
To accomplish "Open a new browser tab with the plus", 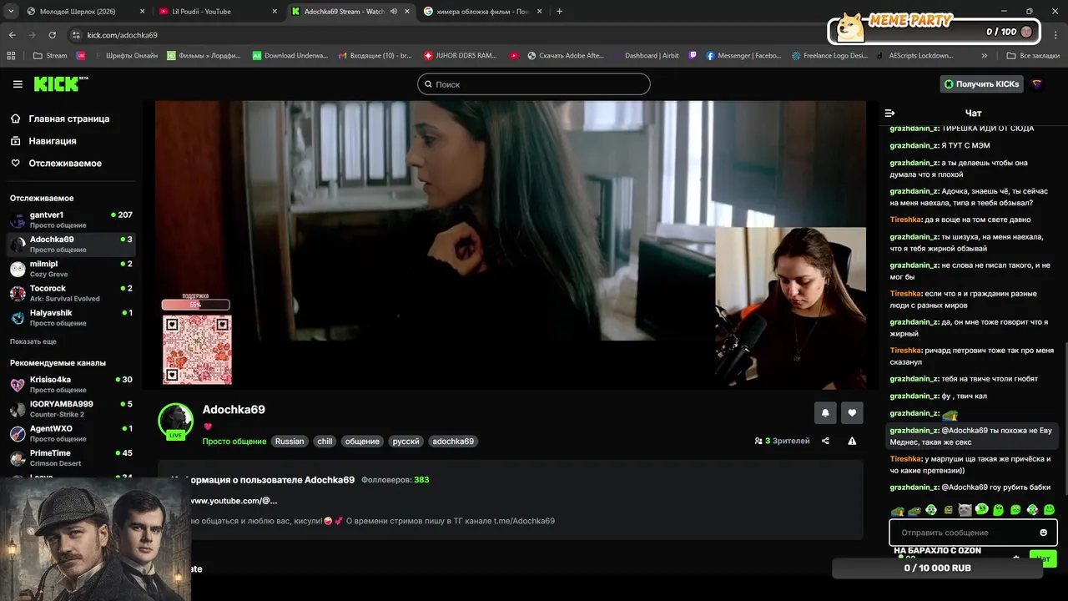I will 559,12.
